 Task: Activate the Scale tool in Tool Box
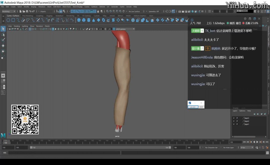[3, 57]
